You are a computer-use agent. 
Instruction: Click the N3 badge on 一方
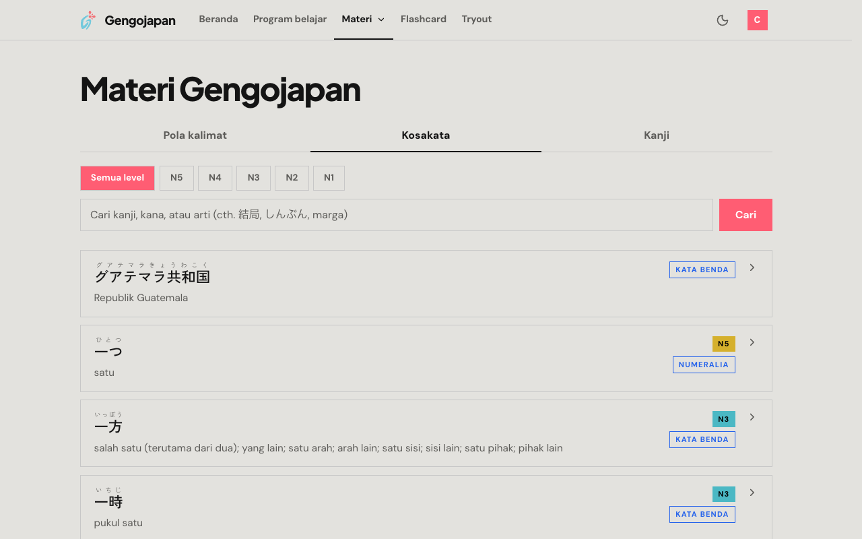(x=724, y=419)
